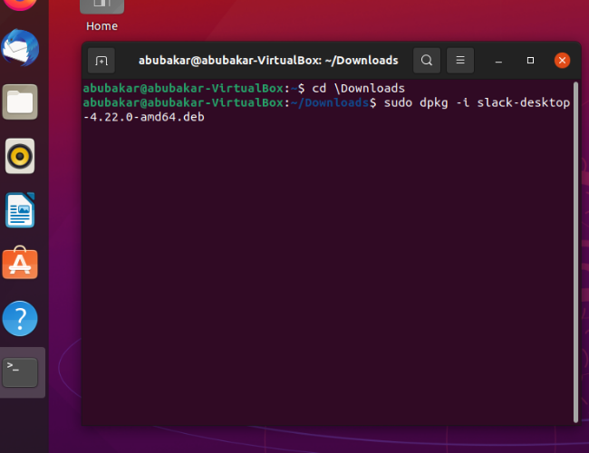Click the terminal search button
Viewport: 589px width, 453px height.
(x=427, y=61)
